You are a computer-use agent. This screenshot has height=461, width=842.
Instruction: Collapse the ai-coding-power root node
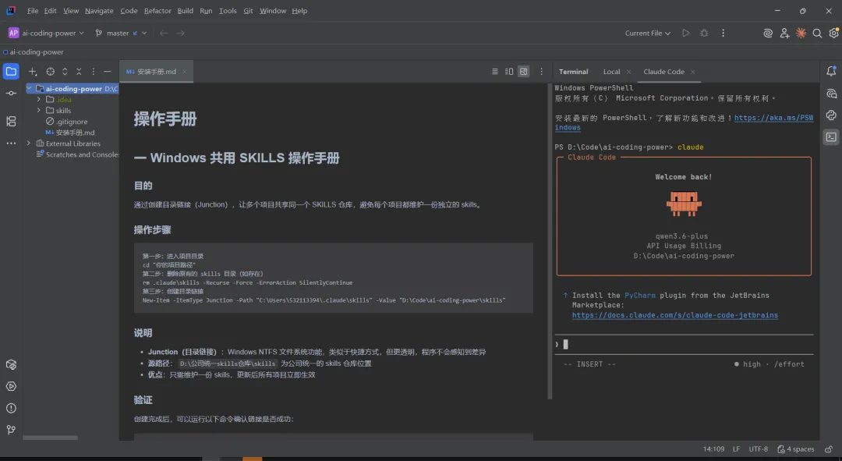tap(29, 89)
